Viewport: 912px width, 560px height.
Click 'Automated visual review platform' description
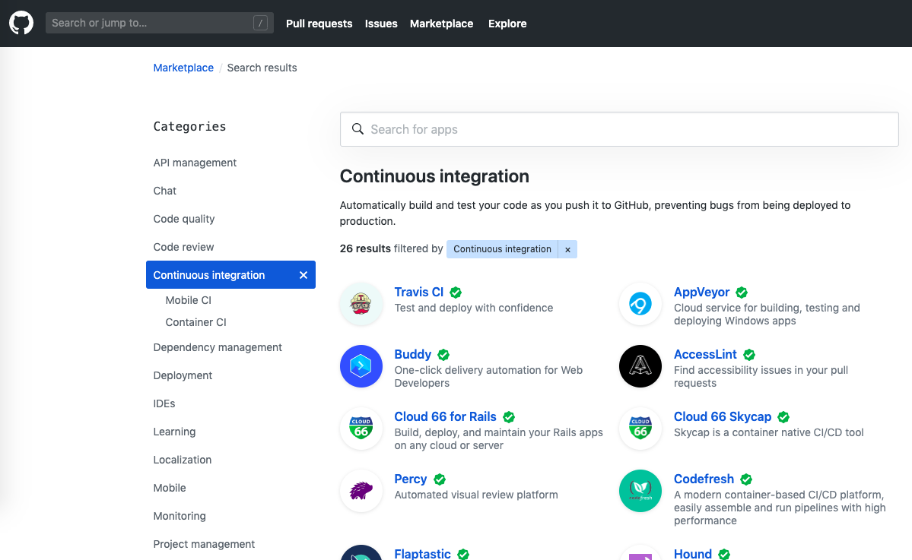click(x=475, y=495)
